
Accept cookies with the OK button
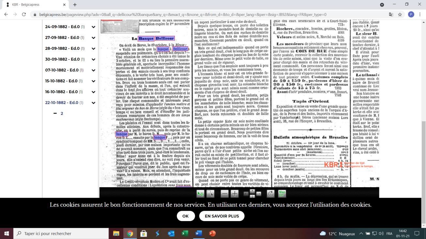point(186,216)
